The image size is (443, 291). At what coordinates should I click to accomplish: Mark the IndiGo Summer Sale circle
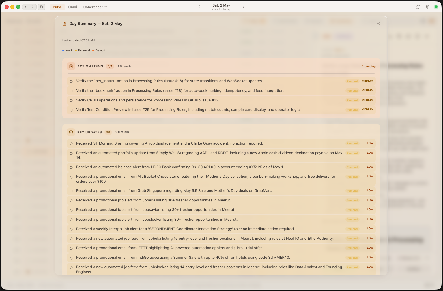point(71,258)
